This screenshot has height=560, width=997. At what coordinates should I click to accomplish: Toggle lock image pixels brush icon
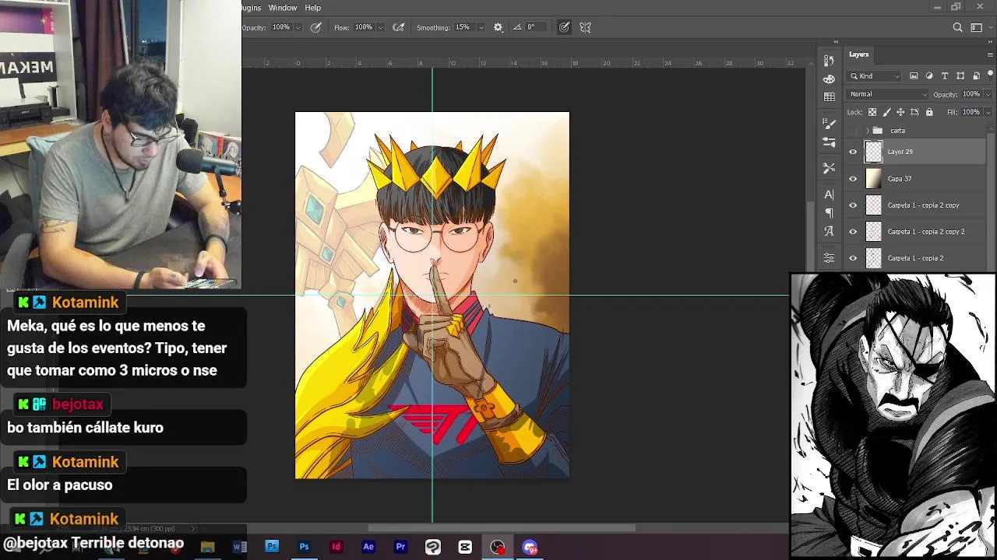(x=886, y=112)
